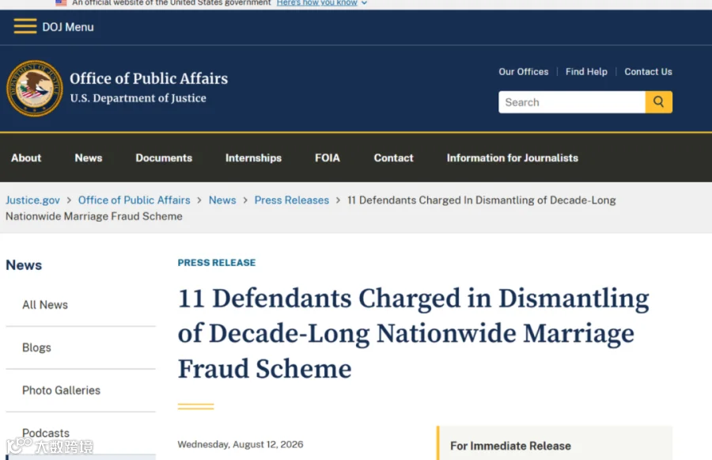Open Photo Galleries in sidebar

pos(61,390)
